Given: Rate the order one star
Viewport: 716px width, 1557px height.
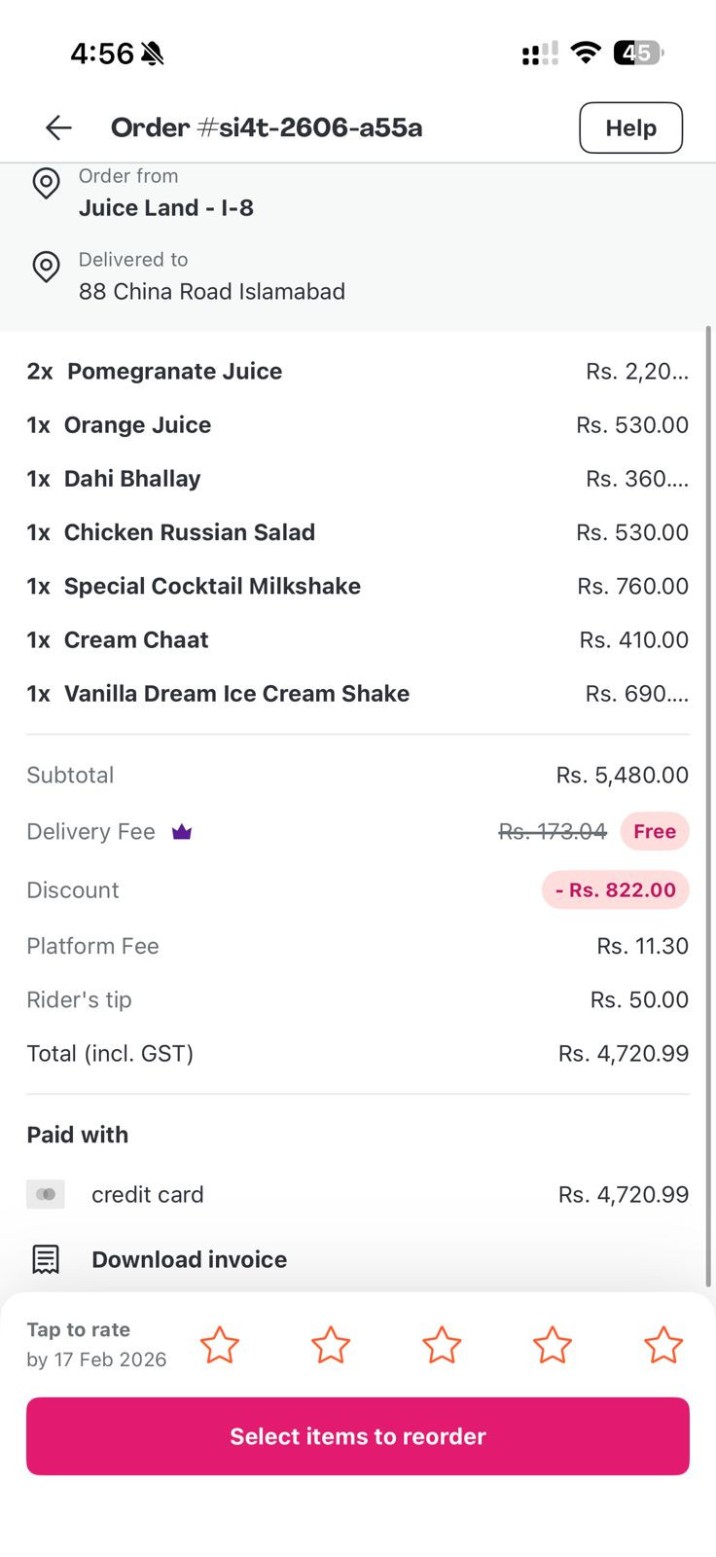Looking at the screenshot, I should [x=220, y=1345].
